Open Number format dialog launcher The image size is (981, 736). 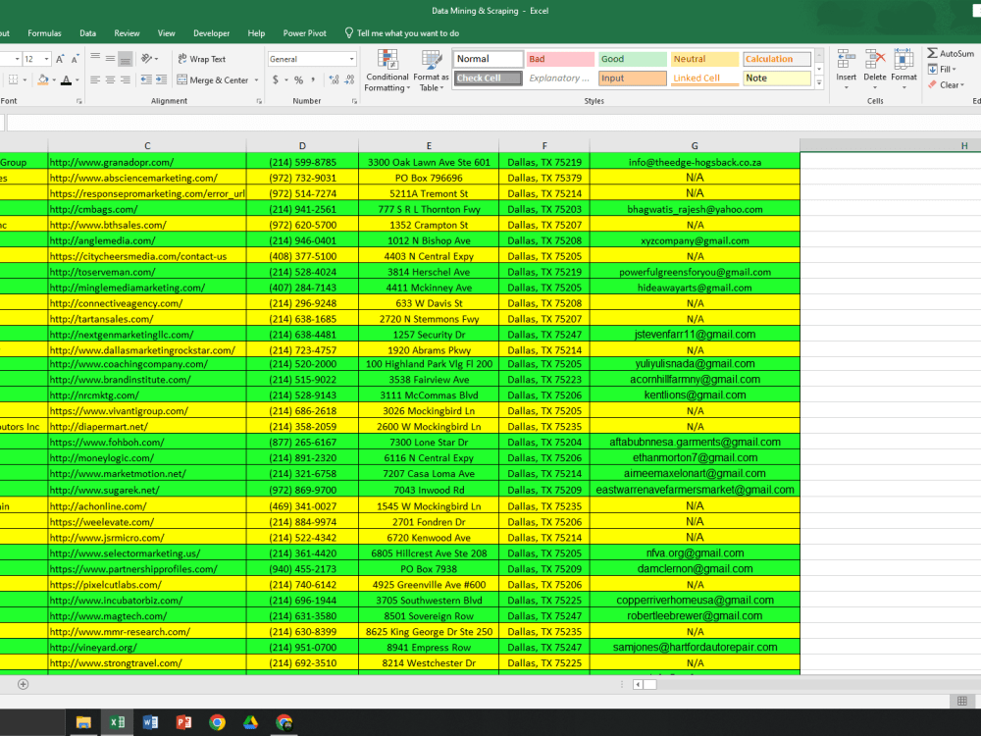tap(354, 101)
